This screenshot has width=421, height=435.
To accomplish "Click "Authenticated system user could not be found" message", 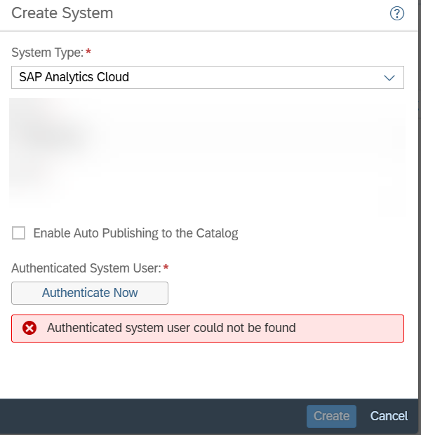I will 171,328.
